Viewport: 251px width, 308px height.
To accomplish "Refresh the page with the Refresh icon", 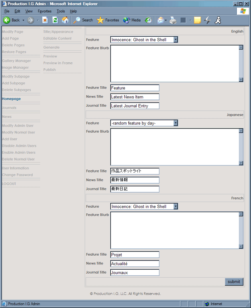I will coord(55,20).
